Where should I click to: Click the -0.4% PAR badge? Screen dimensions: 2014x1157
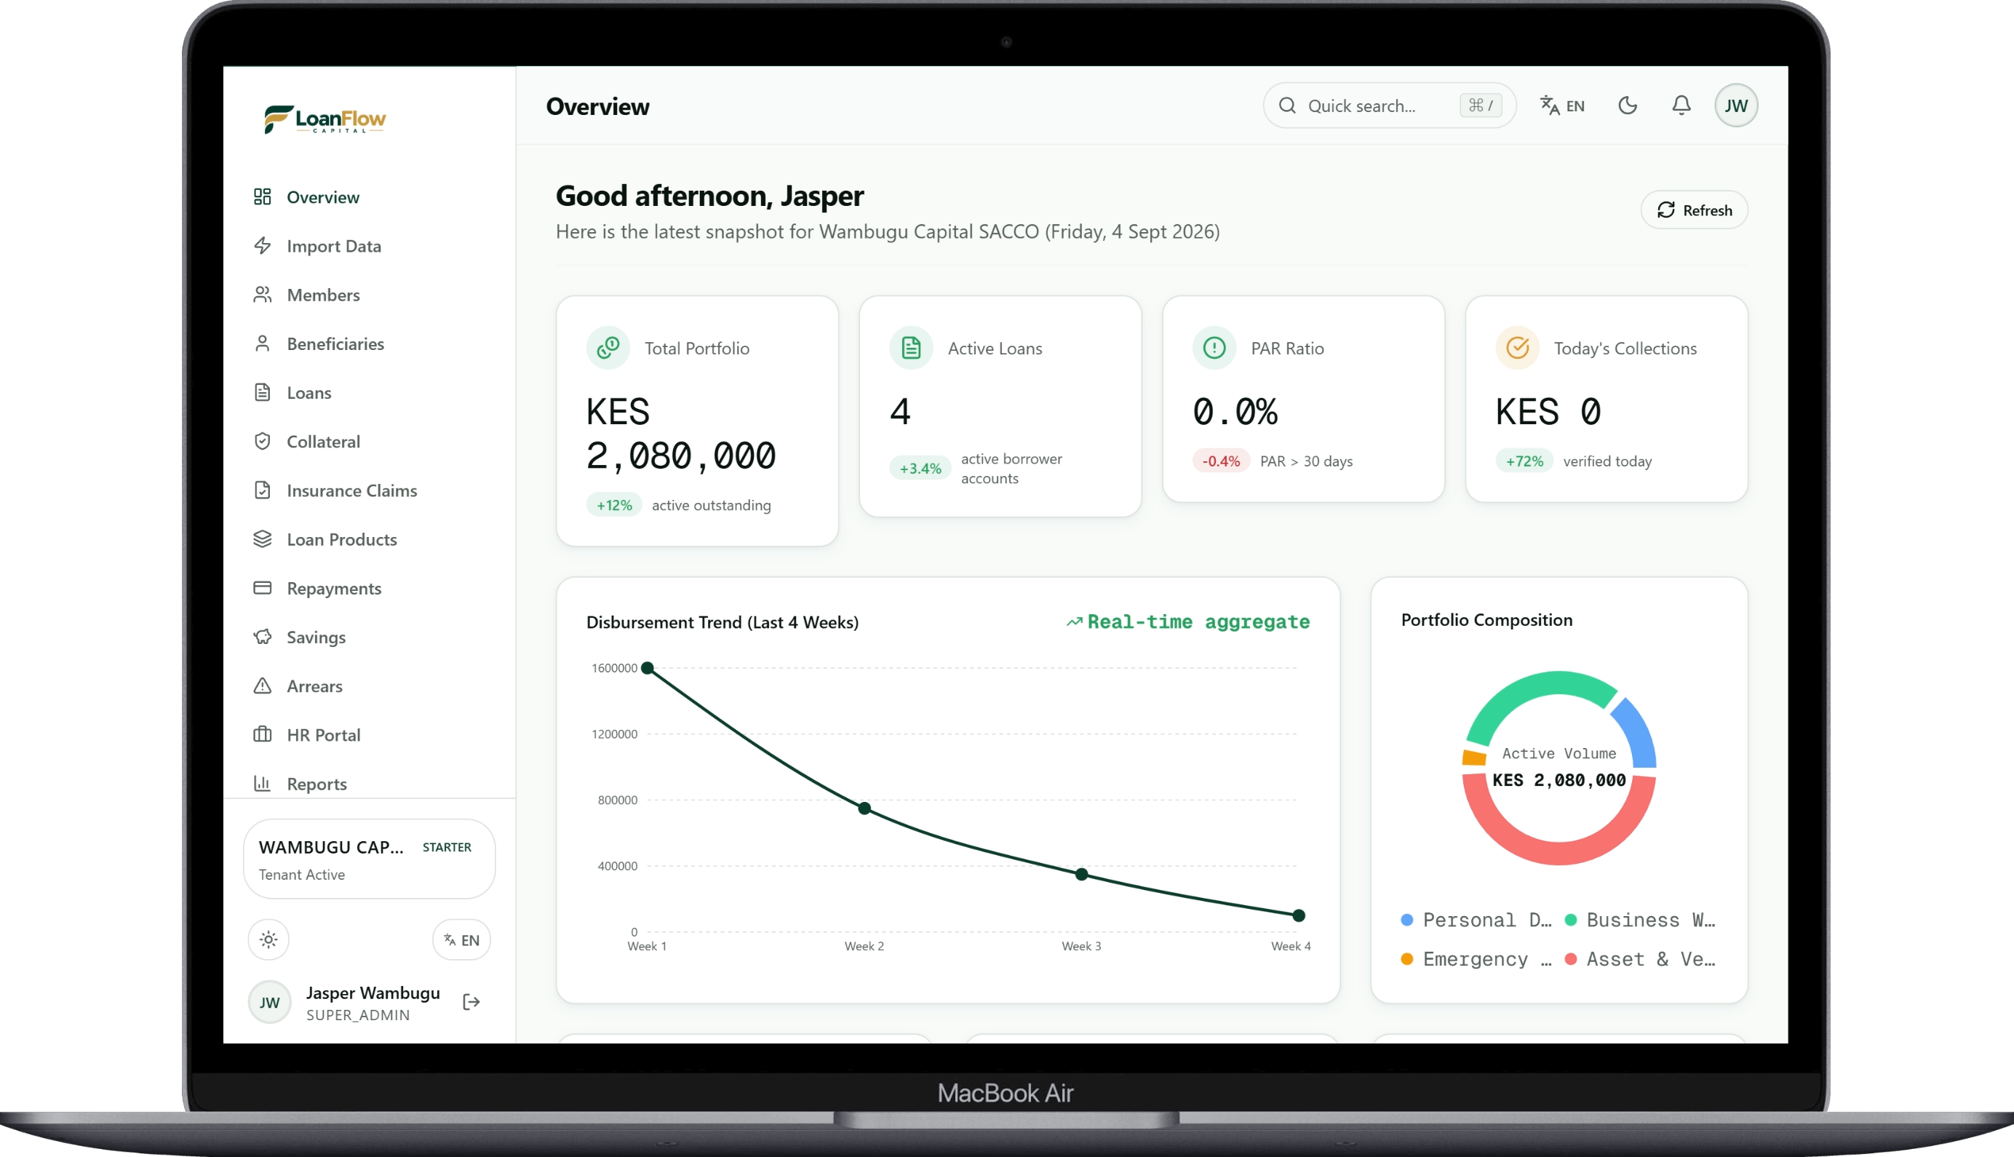[1221, 461]
